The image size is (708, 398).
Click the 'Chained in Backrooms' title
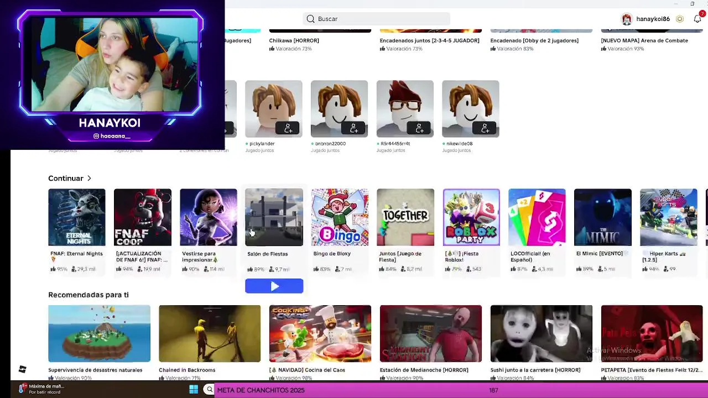pos(186,370)
